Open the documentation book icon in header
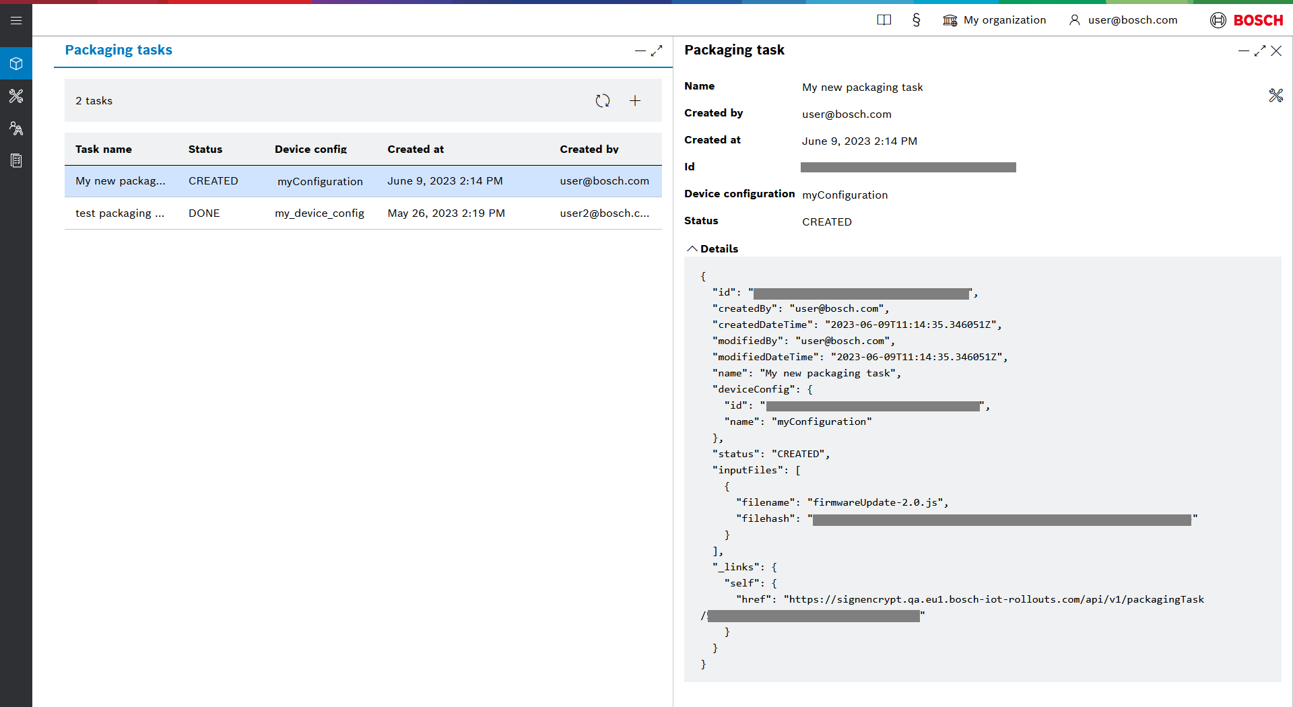The height and width of the screenshot is (707, 1293). (884, 20)
